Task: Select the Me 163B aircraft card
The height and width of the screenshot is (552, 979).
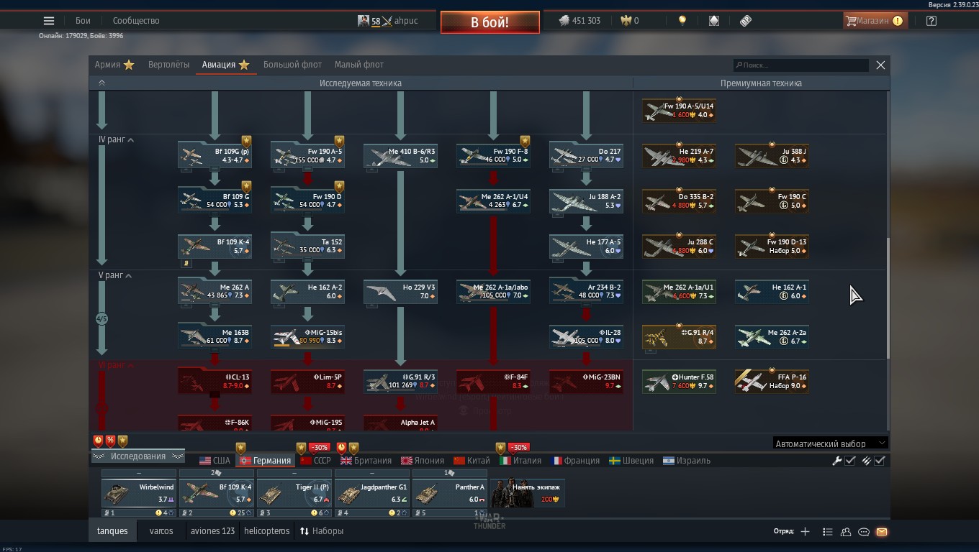Action: point(215,337)
